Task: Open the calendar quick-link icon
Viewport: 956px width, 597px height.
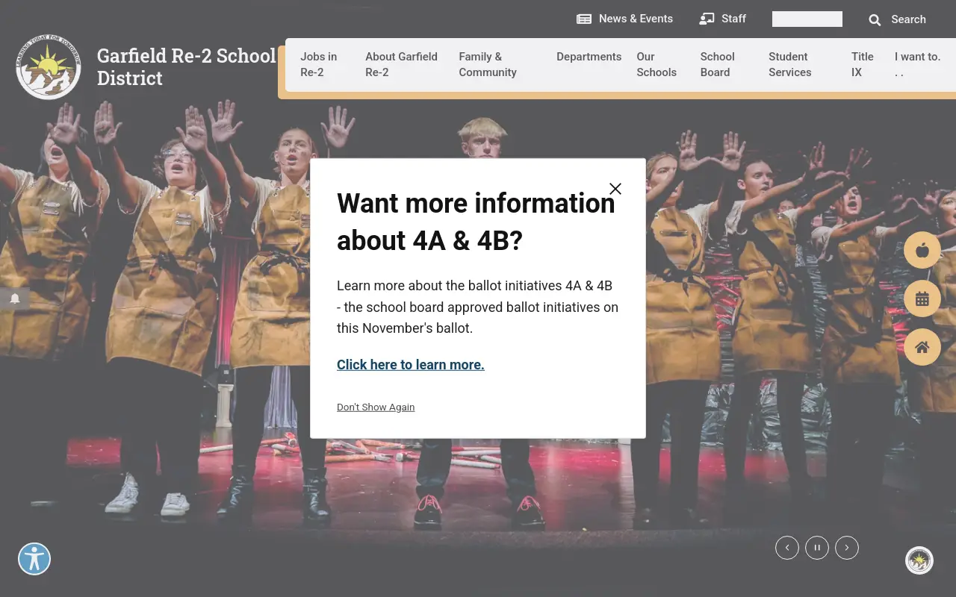Action: click(922, 298)
